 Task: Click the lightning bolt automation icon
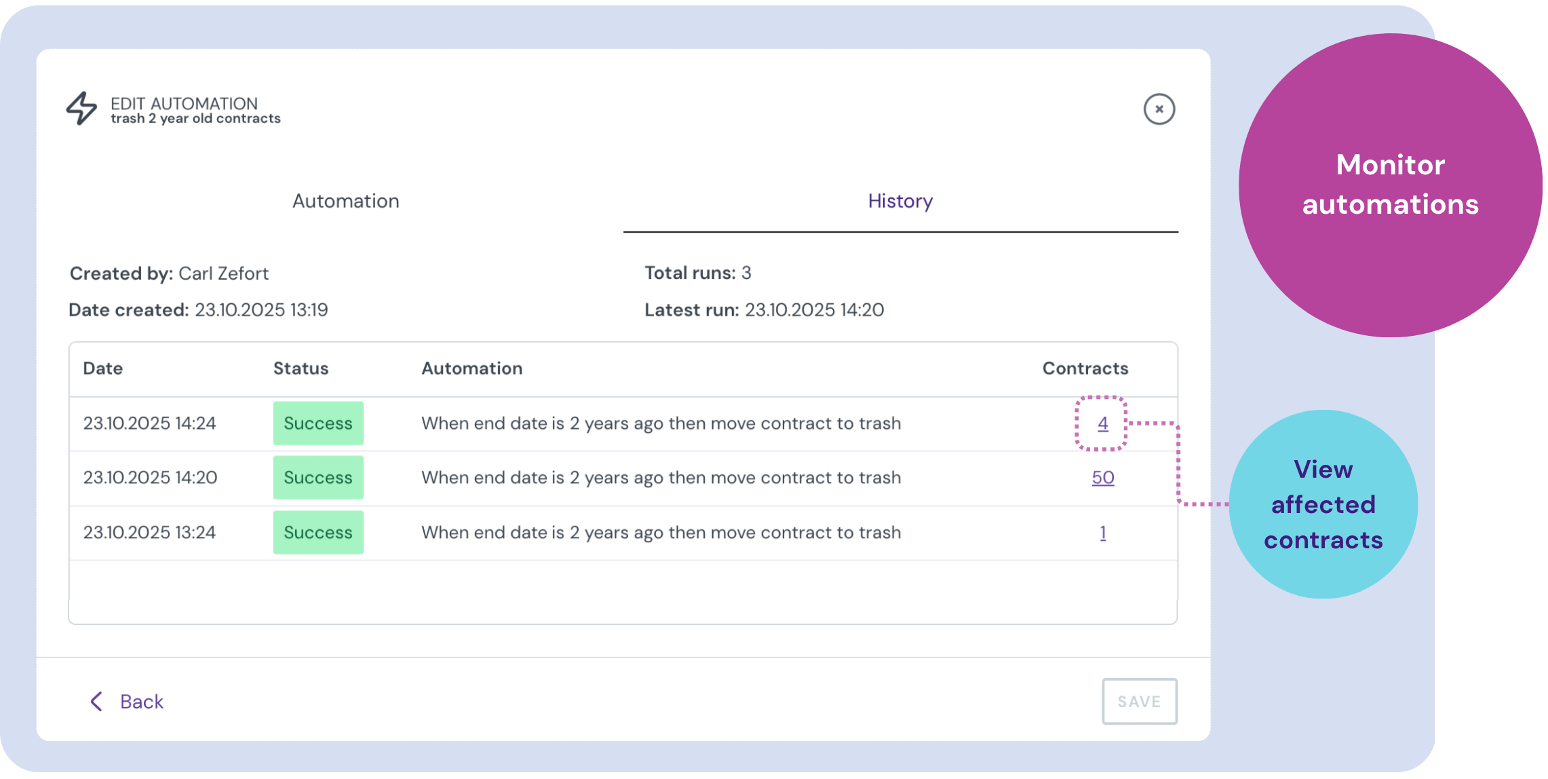[x=81, y=109]
